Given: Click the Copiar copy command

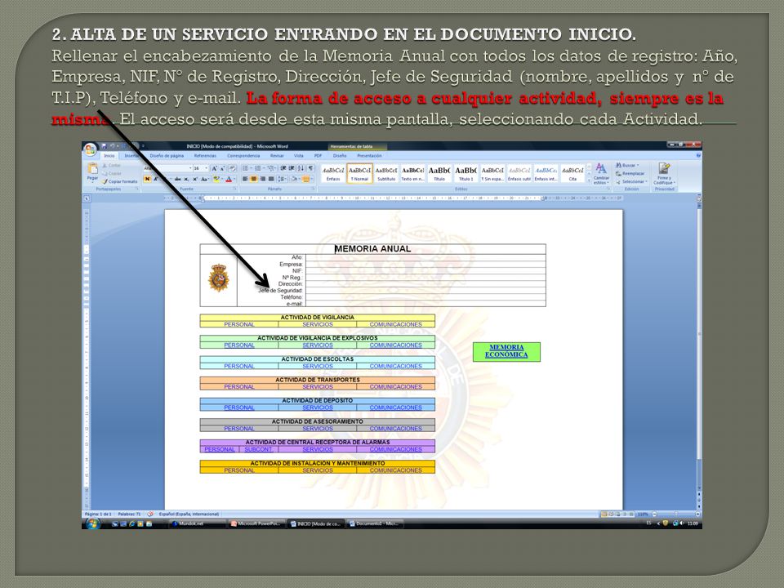Looking at the screenshot, I should click(x=112, y=173).
